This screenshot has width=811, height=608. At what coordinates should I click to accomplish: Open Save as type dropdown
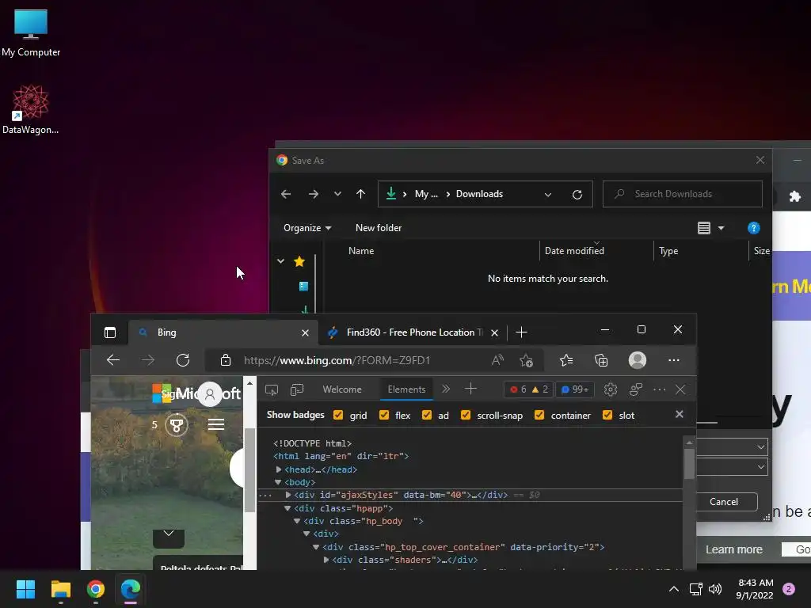click(x=761, y=467)
